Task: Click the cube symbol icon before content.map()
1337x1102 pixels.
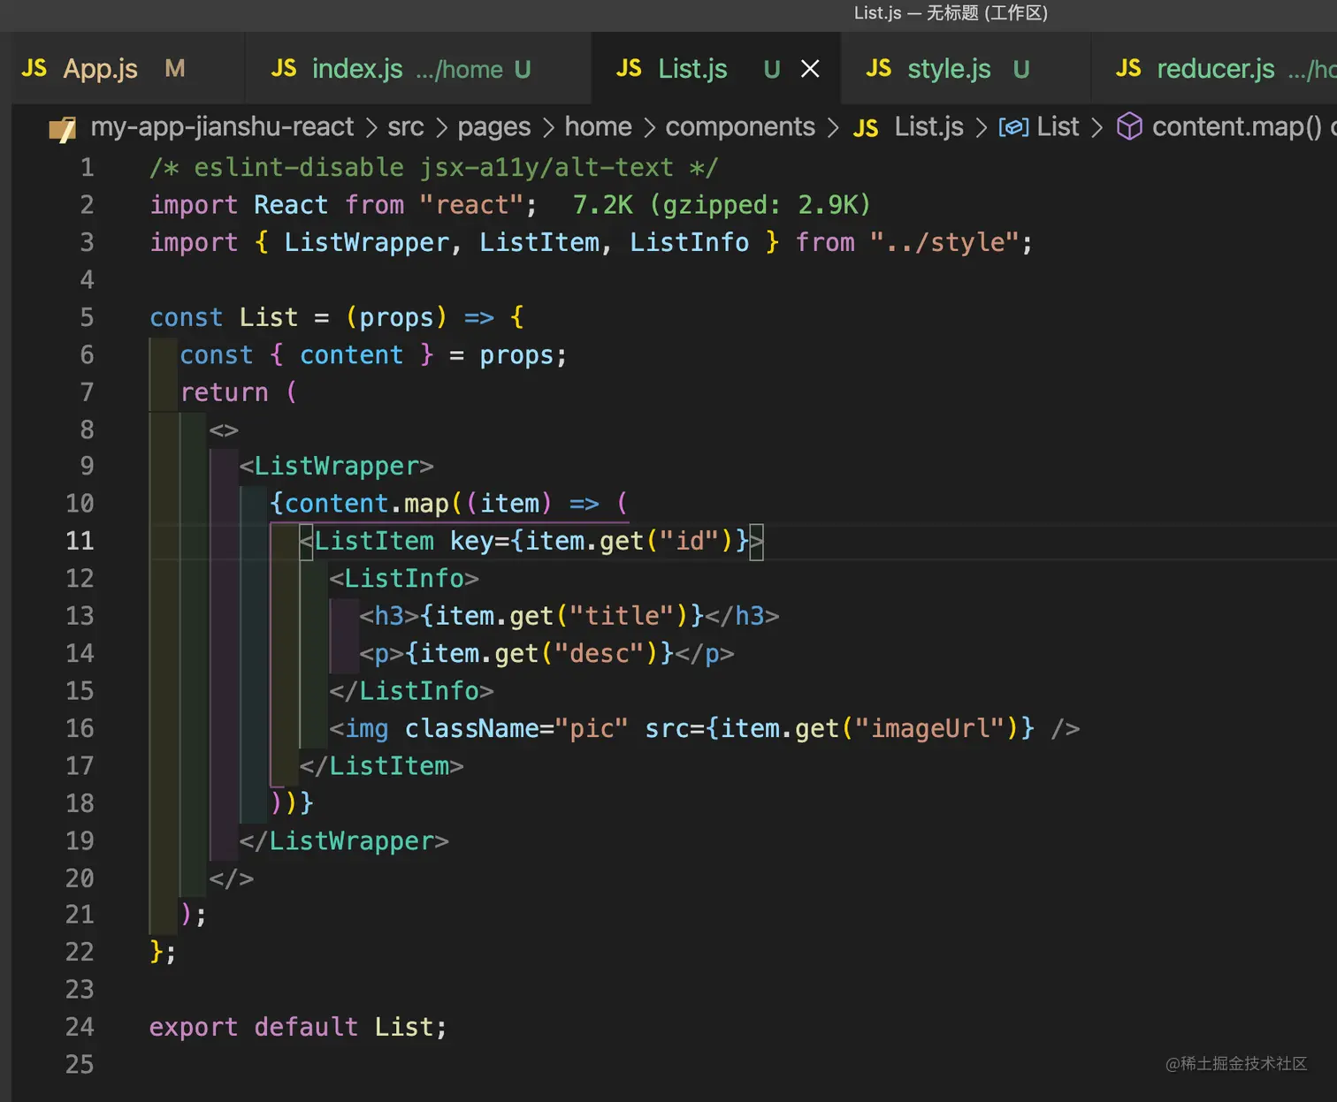Action: click(x=1129, y=127)
